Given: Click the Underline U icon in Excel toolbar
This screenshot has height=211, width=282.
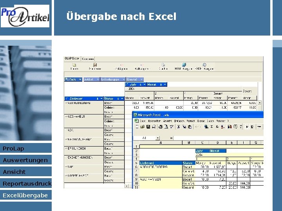Looking at the screenshot, I should point(252,127).
